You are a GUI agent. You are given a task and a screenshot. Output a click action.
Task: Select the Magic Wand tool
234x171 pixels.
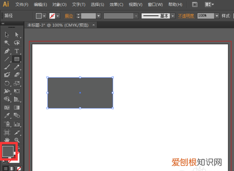click(x=7, y=42)
